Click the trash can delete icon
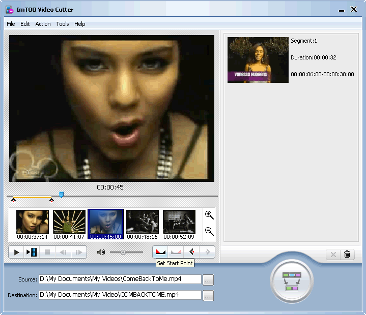This screenshot has height=315, width=366. [x=347, y=255]
